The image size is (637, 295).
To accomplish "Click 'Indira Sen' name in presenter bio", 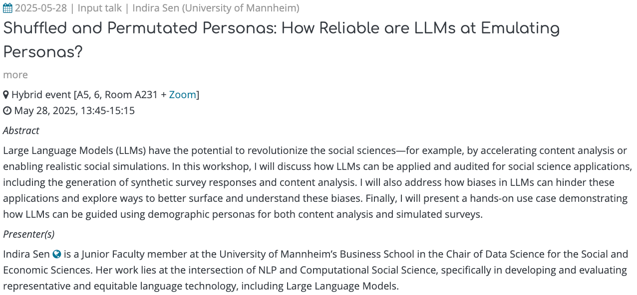I will click(26, 254).
